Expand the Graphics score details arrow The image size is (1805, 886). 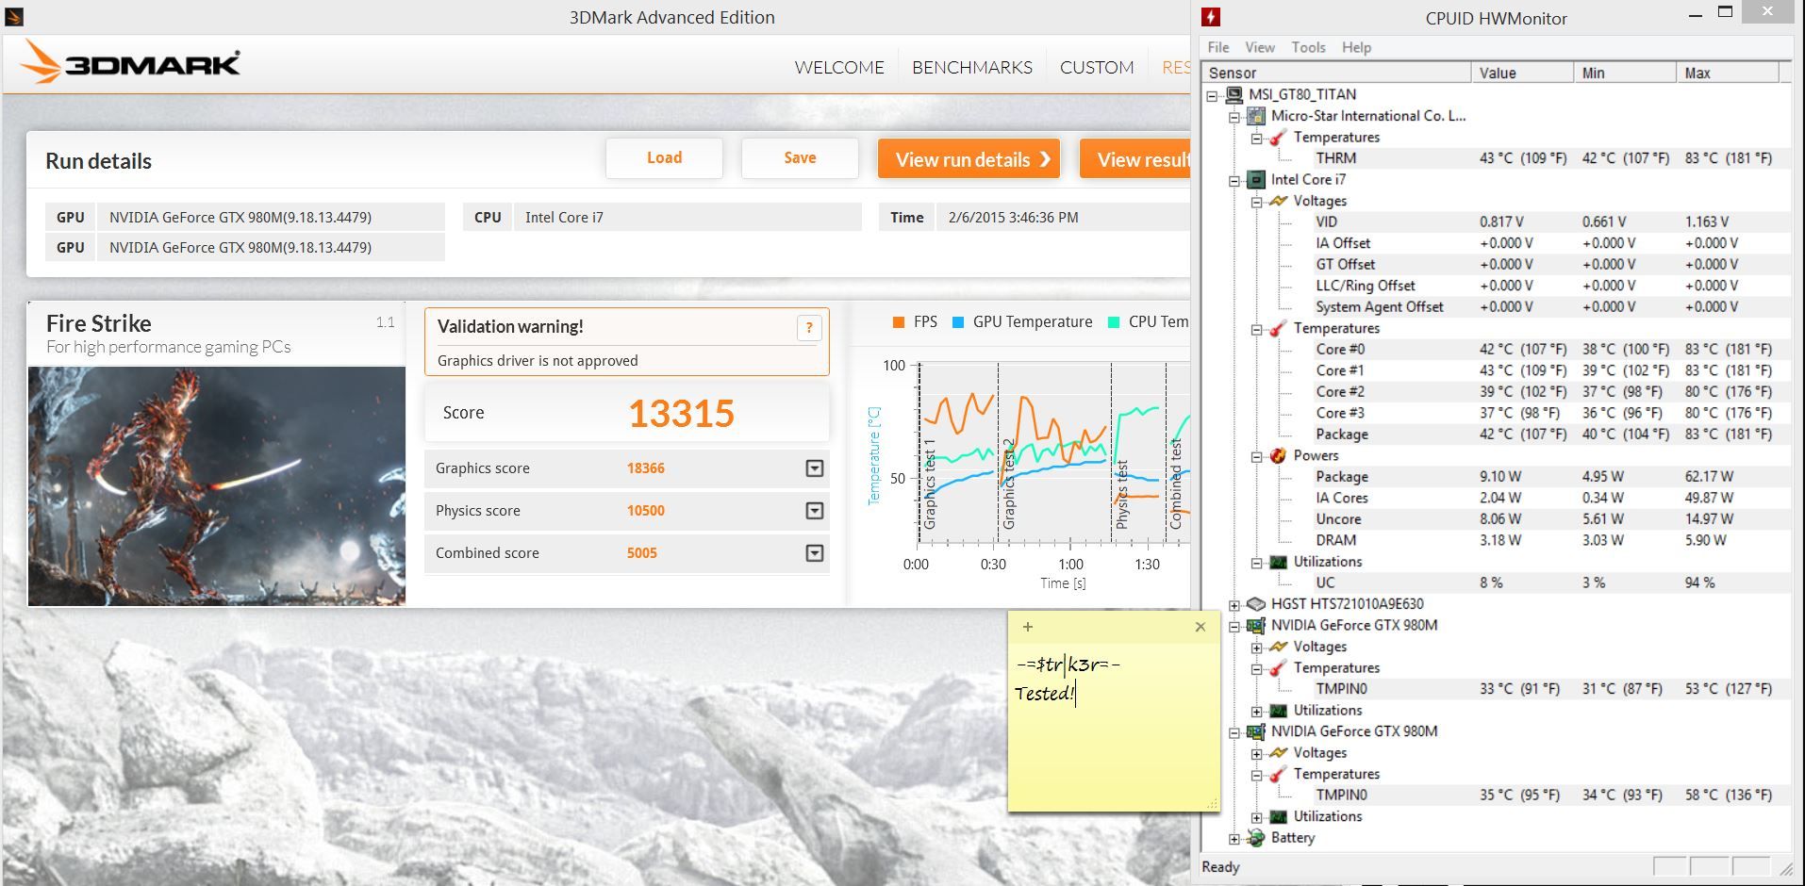coord(815,468)
